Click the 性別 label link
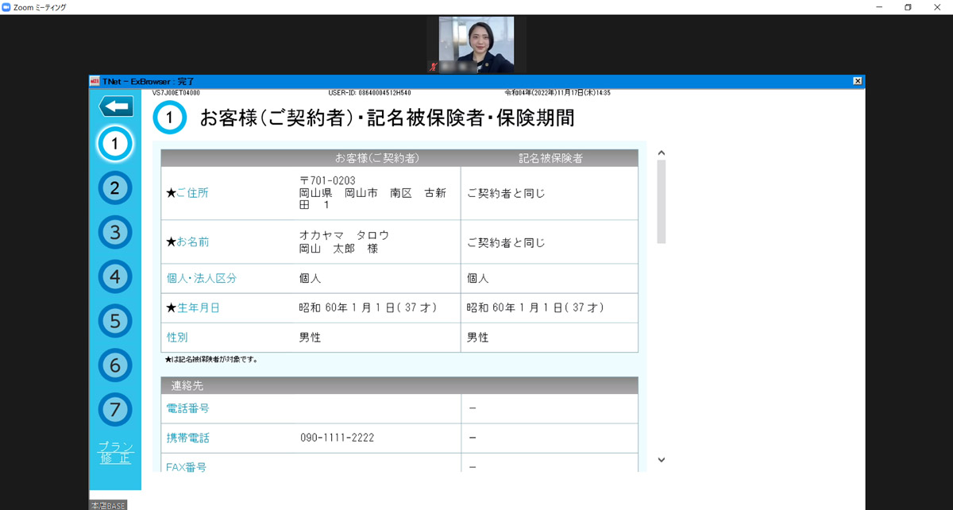Screen dimensions: 953x510 177,338
